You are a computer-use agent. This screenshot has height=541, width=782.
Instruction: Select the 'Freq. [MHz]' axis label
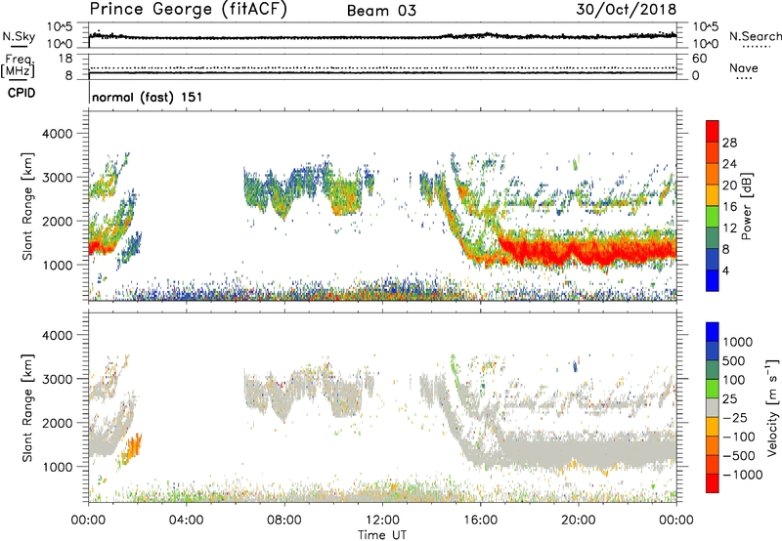coord(18,65)
